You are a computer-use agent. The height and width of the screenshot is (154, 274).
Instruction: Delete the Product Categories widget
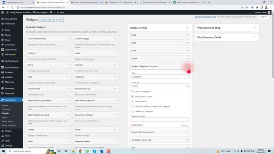click(x=134, y=125)
